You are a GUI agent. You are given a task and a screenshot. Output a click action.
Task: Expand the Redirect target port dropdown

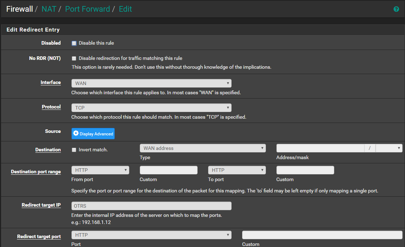tap(151, 235)
